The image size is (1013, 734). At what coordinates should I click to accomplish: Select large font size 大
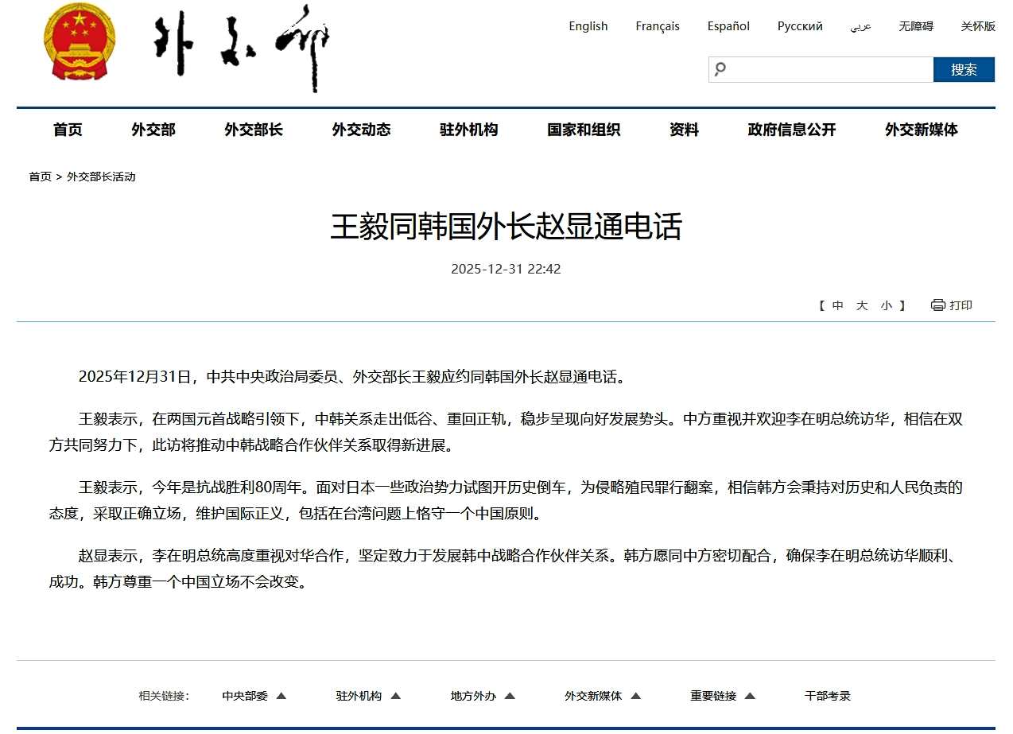pos(862,305)
